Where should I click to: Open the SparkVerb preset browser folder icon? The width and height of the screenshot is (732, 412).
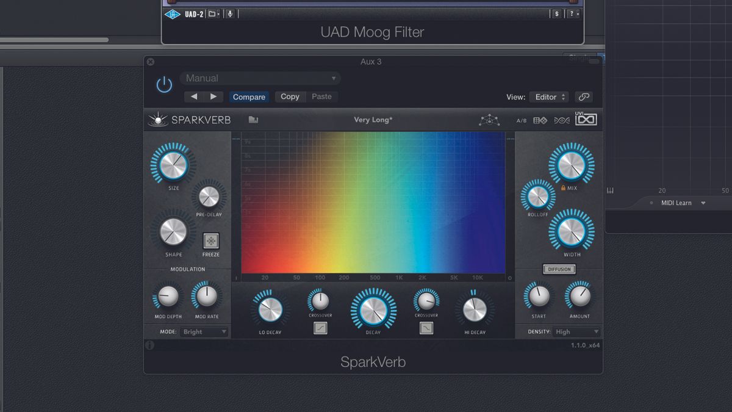[253, 120]
